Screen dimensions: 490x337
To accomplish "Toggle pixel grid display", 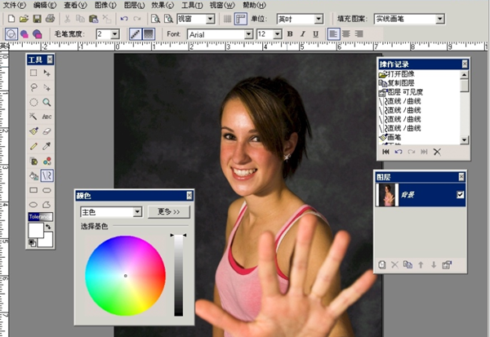I will coord(228,19).
